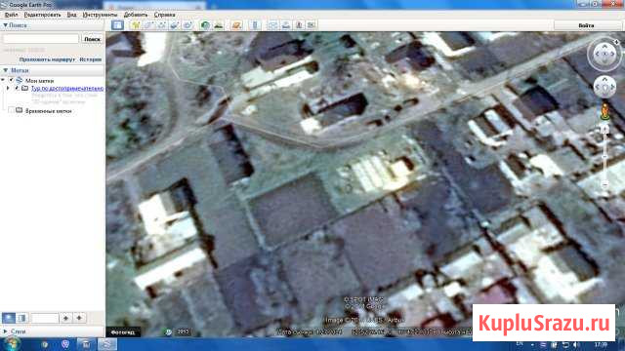Collapse the 'Метки' places panel
The height and width of the screenshot is (351, 625).
click(5, 70)
